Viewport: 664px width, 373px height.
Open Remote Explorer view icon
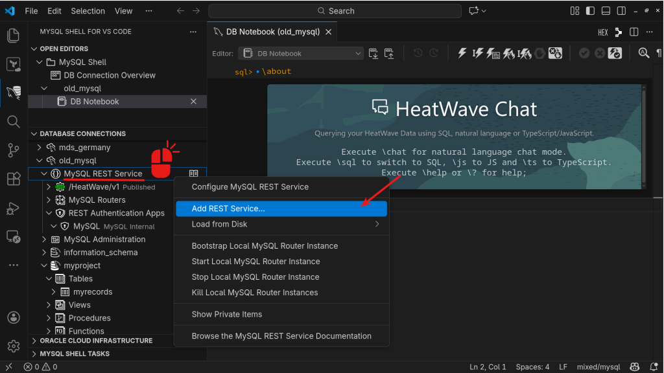(x=13, y=236)
